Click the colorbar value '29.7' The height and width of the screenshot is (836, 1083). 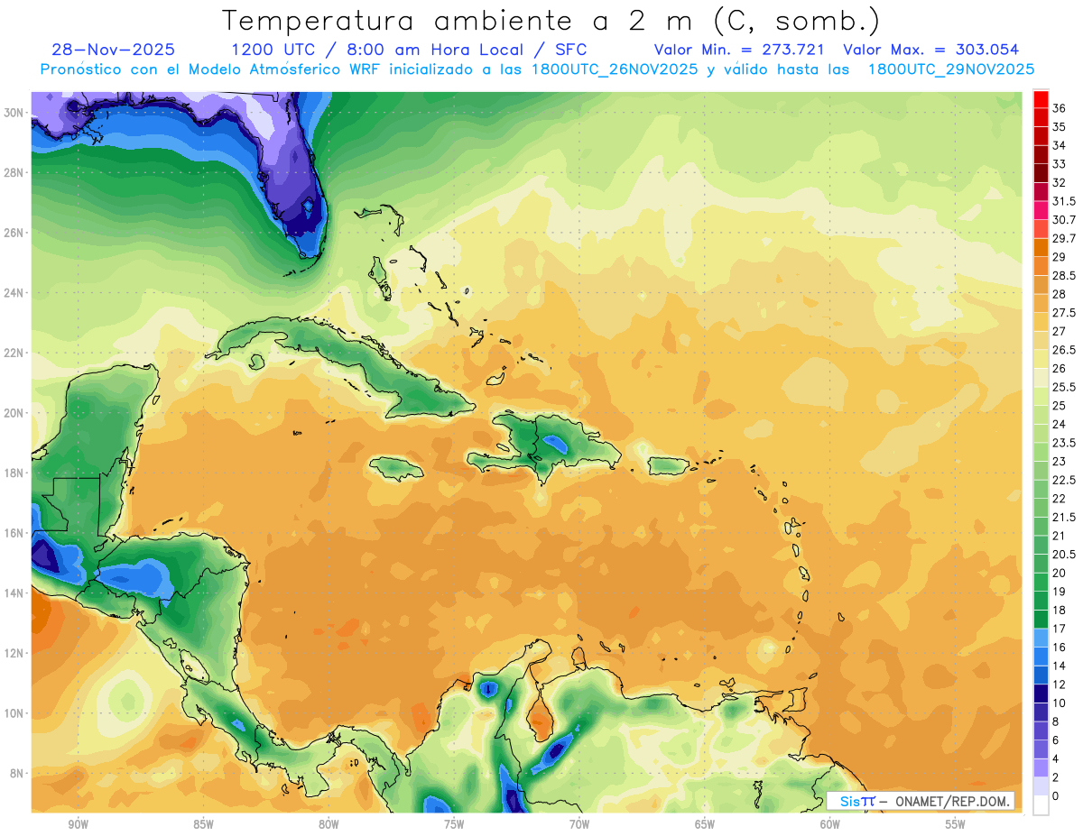1064,238
